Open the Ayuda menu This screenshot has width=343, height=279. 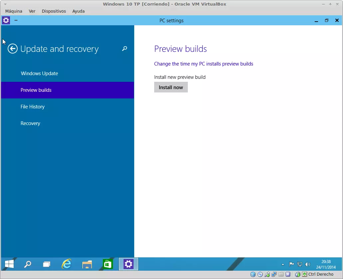[78, 11]
